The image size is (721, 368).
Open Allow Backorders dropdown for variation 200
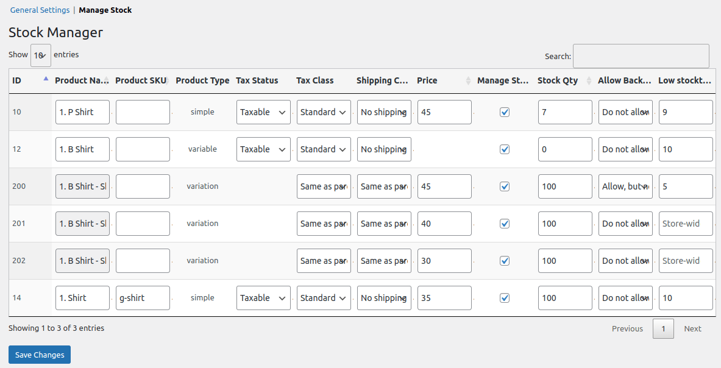625,186
